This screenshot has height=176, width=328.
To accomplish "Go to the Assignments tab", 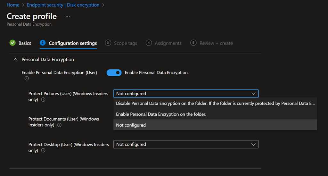I will coord(168,43).
